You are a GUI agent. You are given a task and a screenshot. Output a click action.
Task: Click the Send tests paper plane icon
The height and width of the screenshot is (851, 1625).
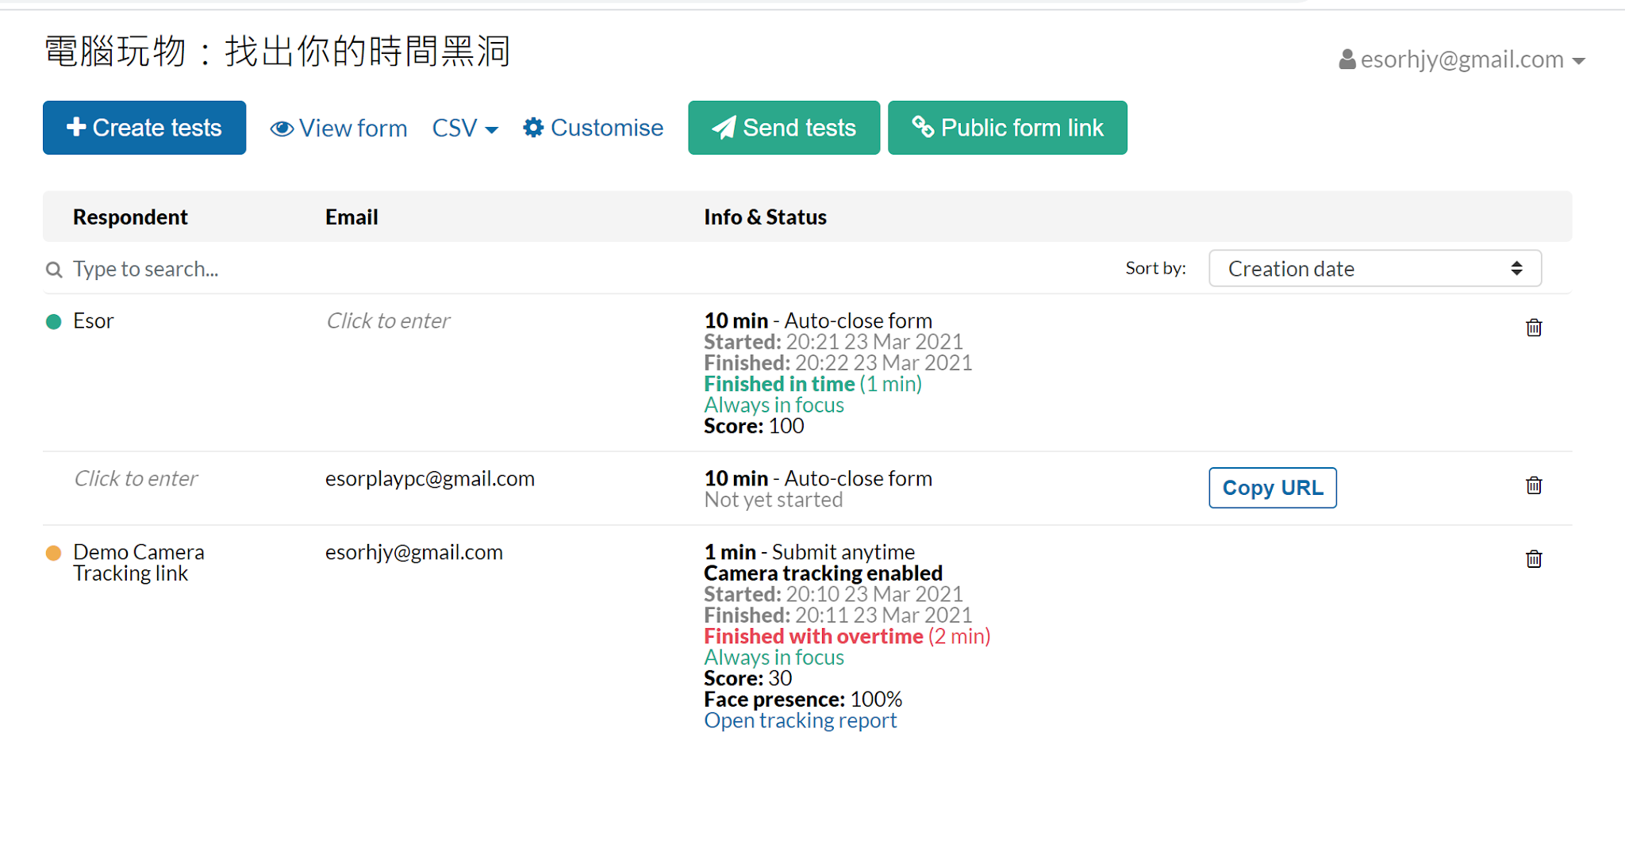pyautogui.click(x=723, y=127)
